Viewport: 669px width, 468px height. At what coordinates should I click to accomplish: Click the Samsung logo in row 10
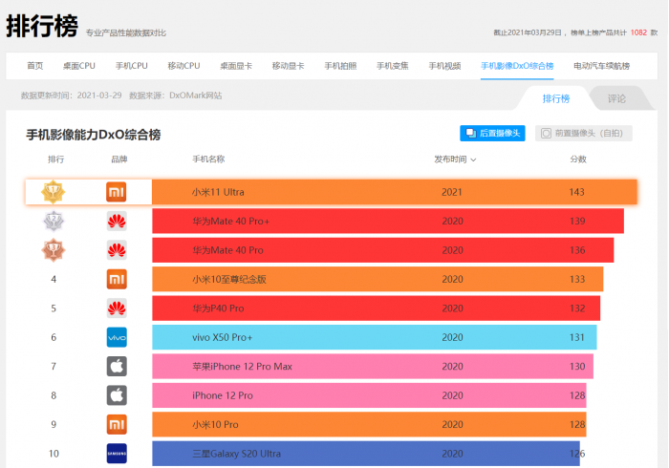[117, 453]
